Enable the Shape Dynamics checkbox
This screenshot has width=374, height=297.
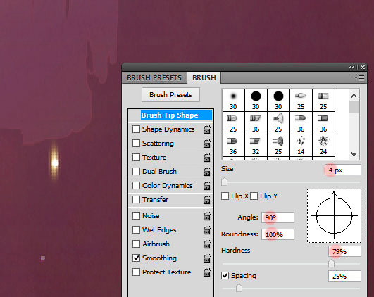click(136, 129)
